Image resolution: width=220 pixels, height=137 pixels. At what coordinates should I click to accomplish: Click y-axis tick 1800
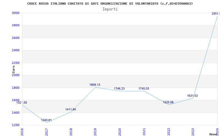tap(16, 88)
